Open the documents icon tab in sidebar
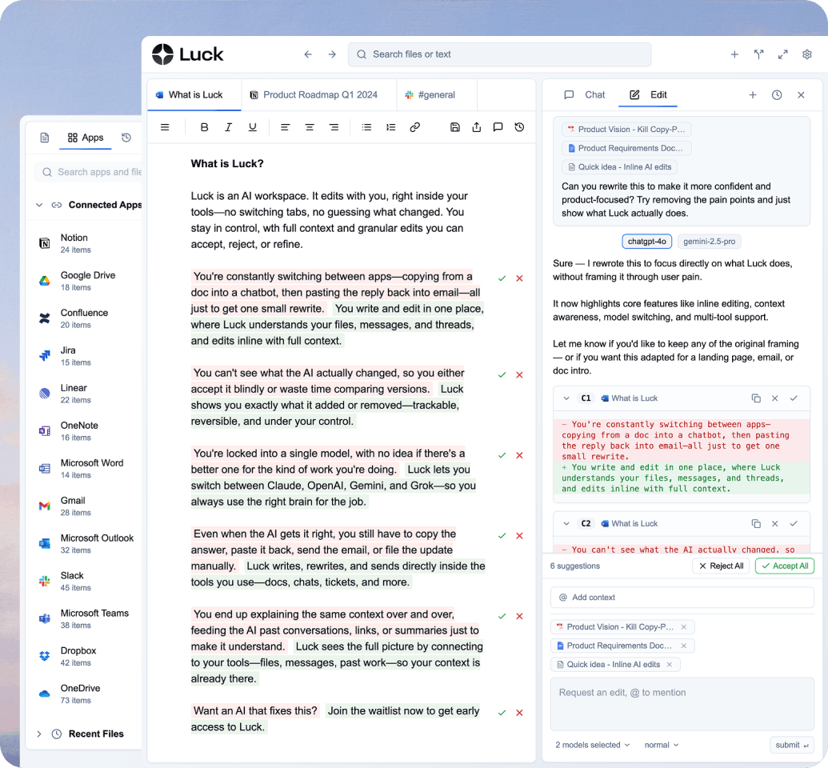828x768 pixels. (45, 138)
